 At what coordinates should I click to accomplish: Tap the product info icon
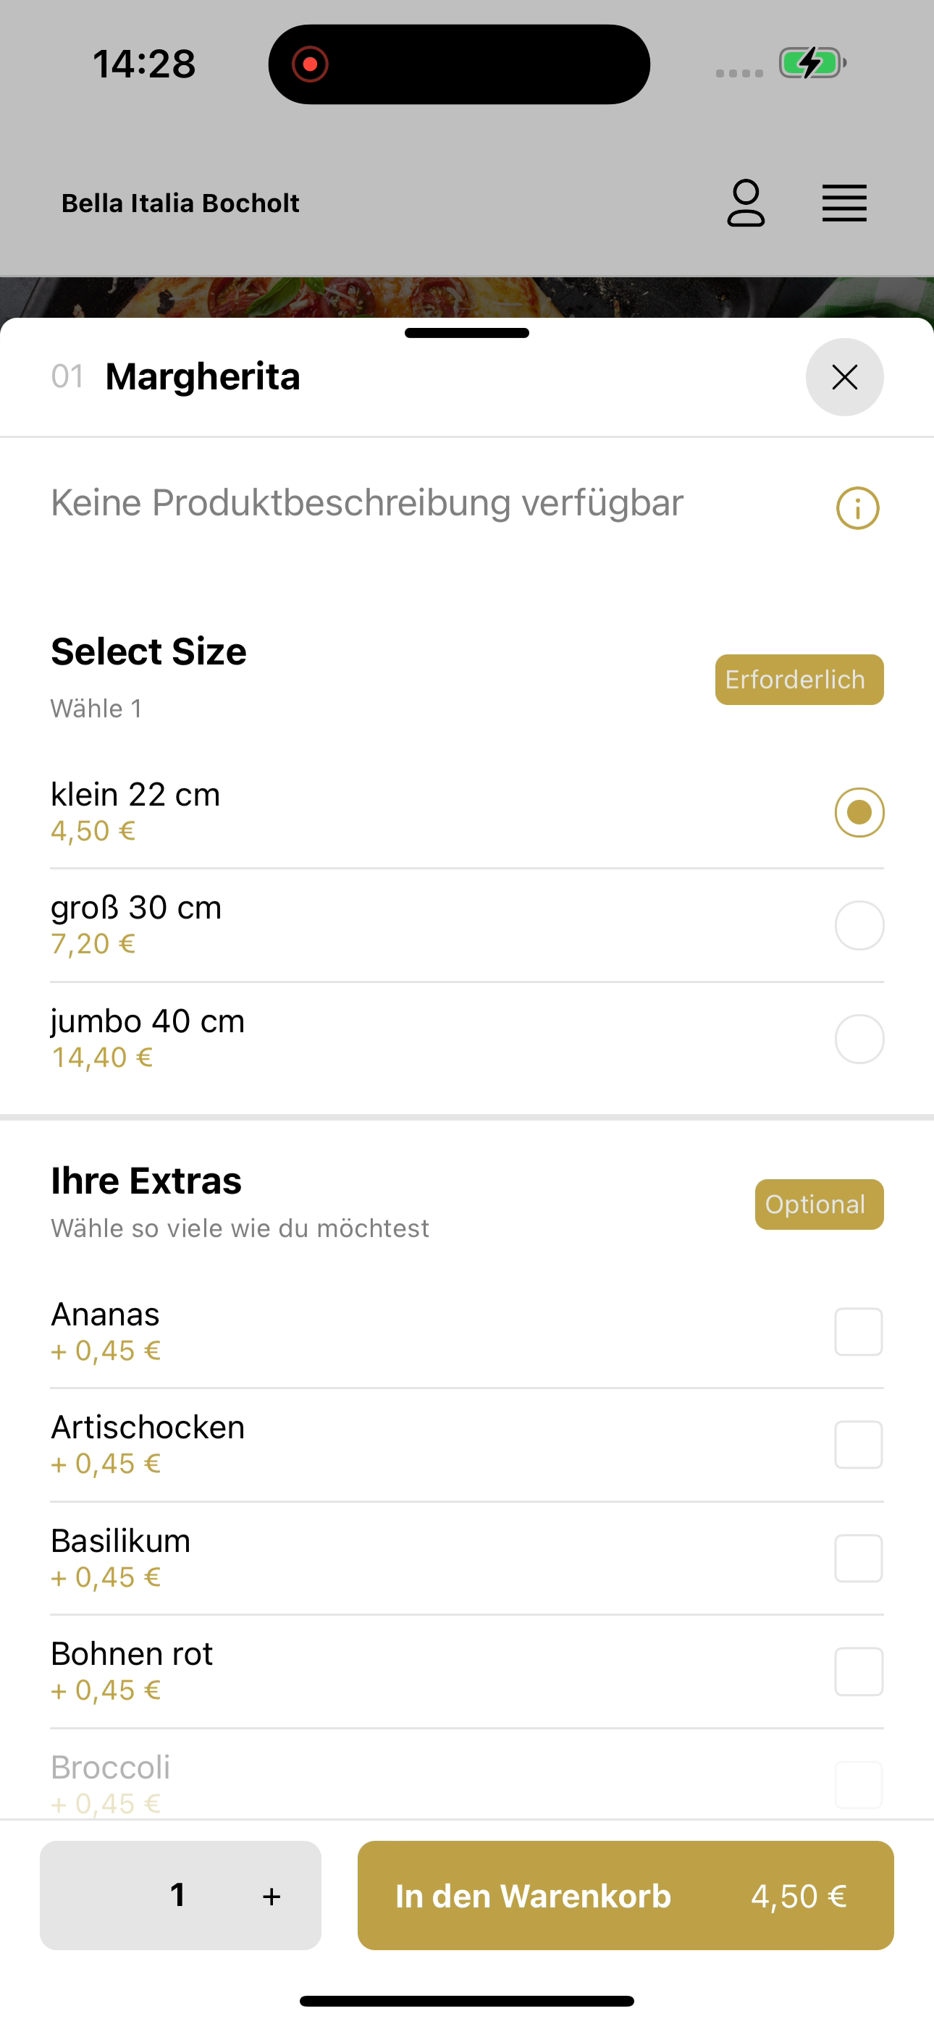click(x=858, y=508)
